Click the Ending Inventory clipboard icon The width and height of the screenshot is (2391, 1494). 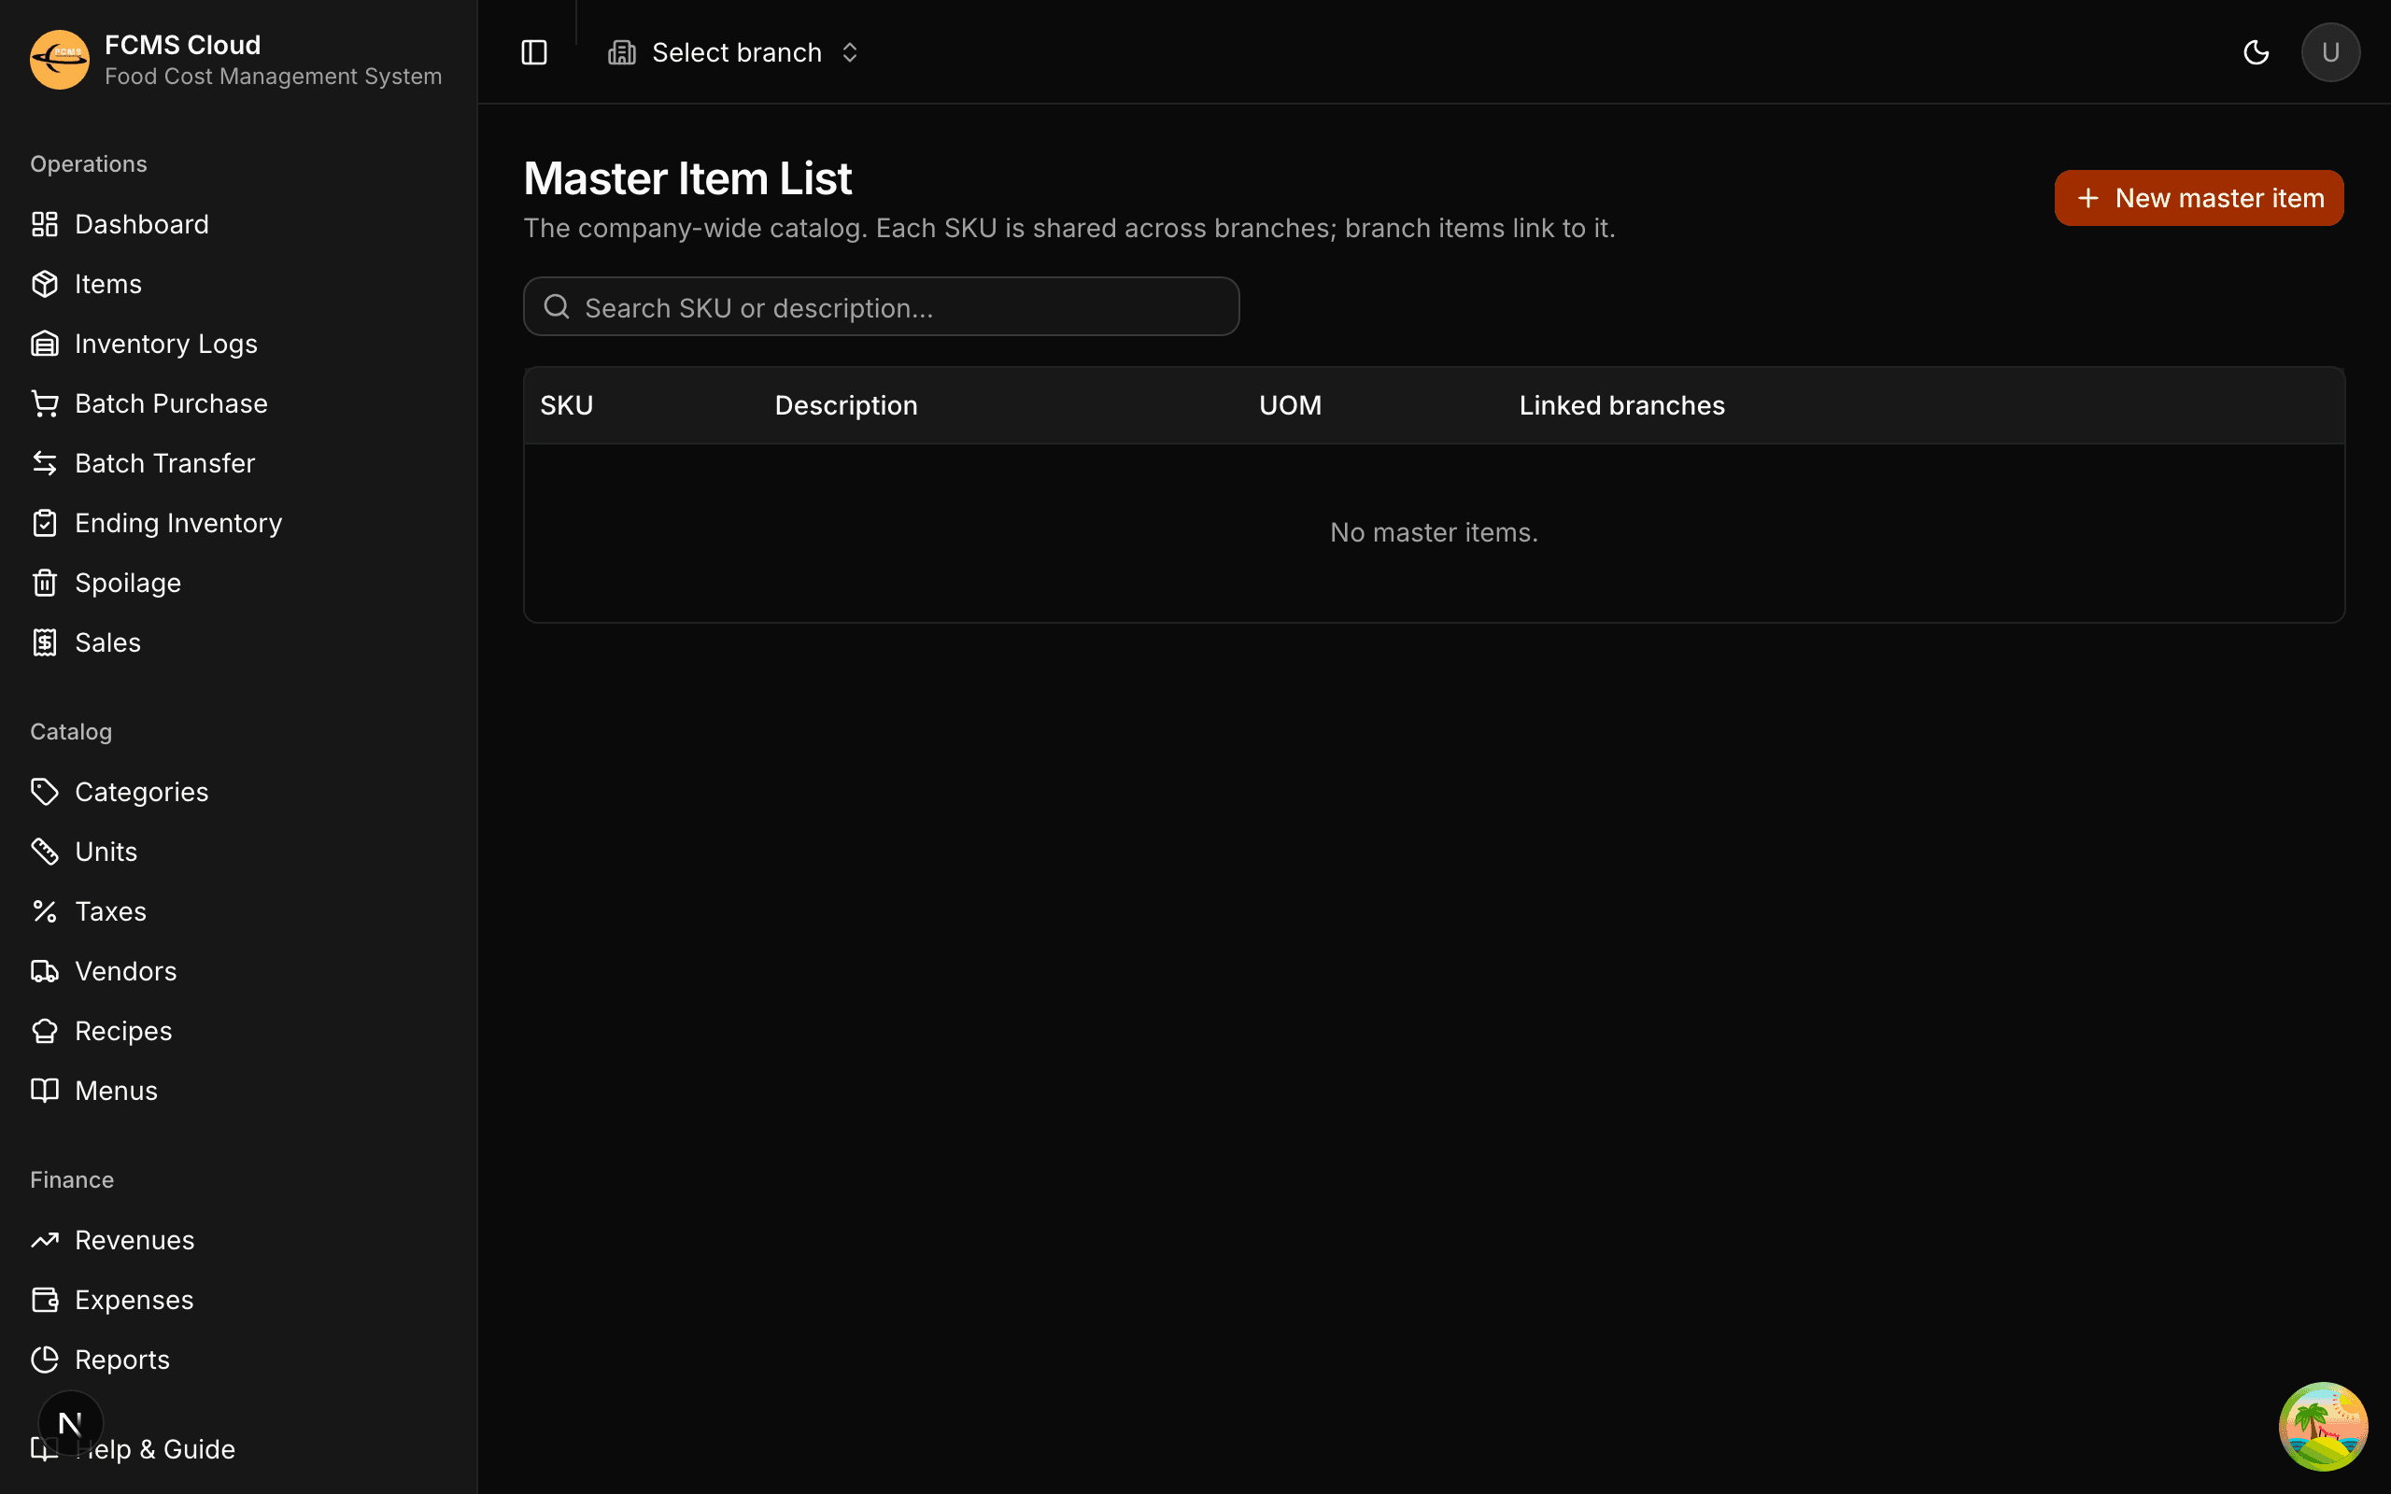point(45,523)
